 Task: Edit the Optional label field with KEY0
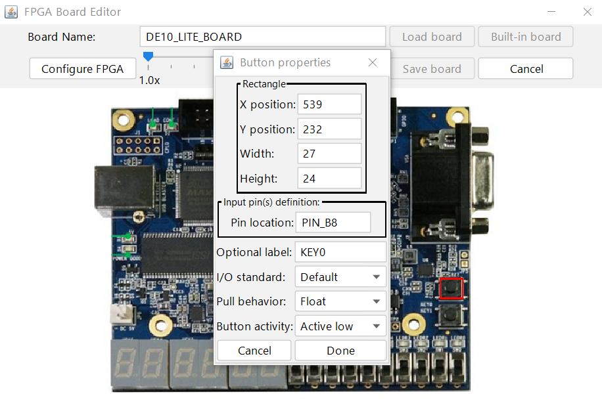[x=340, y=252]
